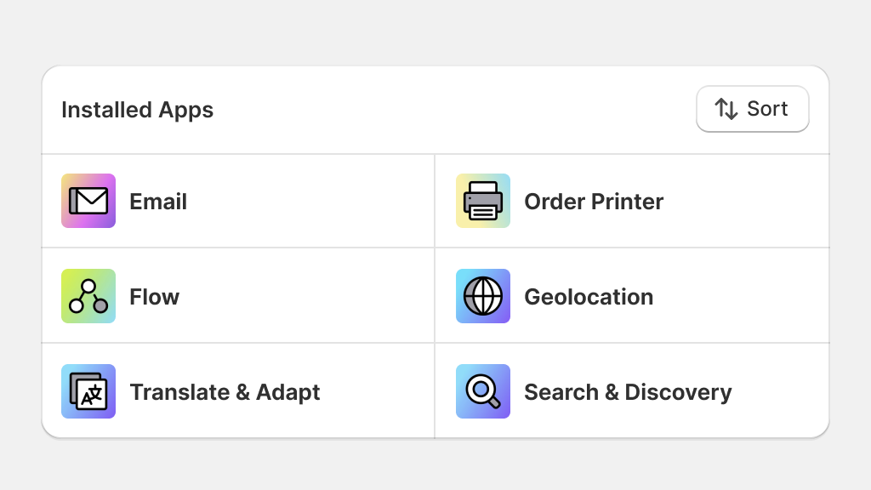Click blank space right of Email label
This screenshot has height=490, width=871.
310,201
